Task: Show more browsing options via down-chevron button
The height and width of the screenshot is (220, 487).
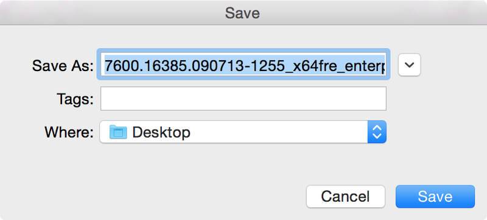Action: point(409,65)
